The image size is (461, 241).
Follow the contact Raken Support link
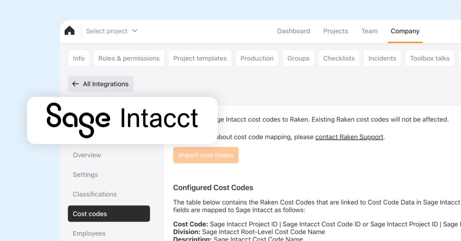pos(349,137)
